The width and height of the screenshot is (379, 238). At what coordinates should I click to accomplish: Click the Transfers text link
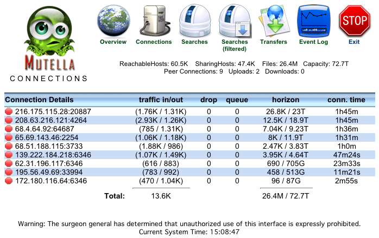(x=274, y=42)
